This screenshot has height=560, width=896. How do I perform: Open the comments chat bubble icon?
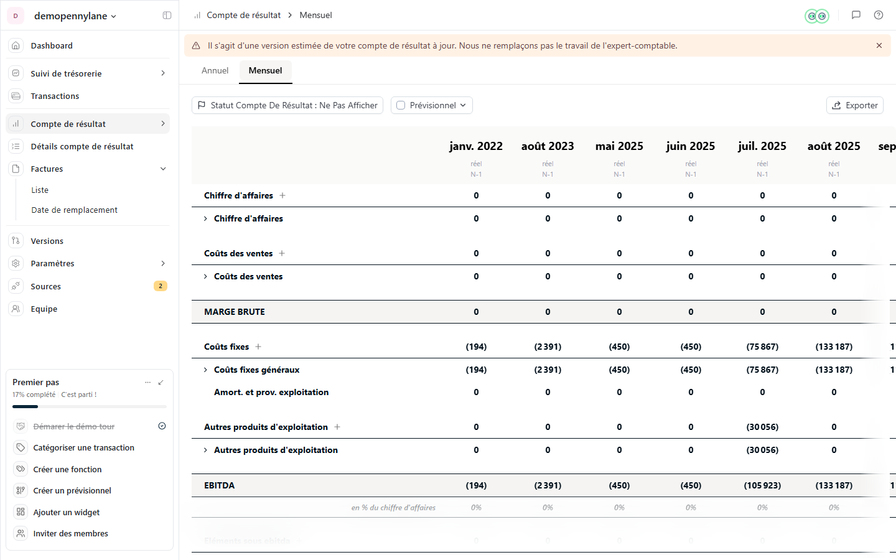856,15
